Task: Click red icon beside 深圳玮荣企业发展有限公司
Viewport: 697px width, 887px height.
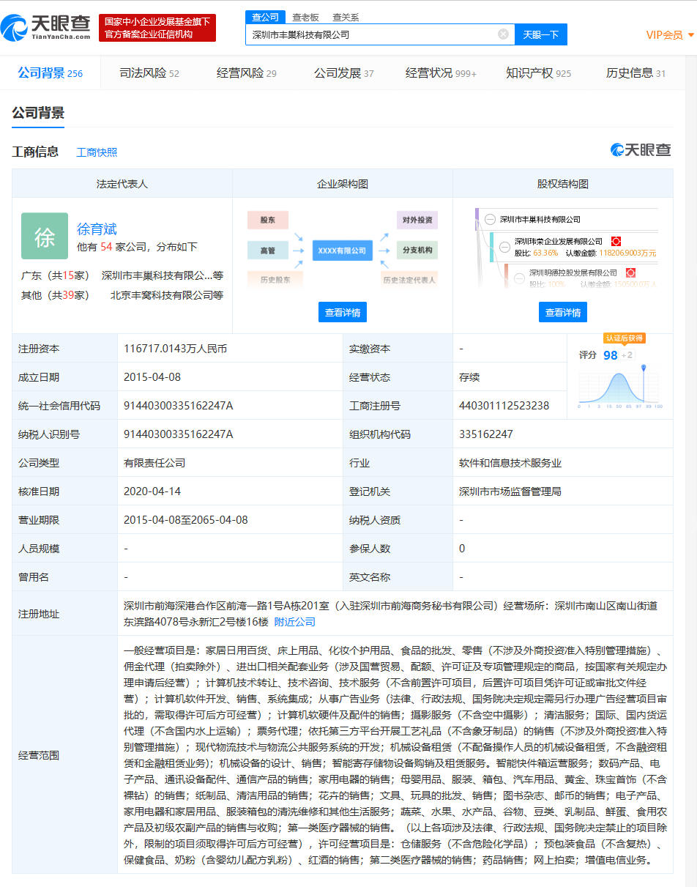Action: coord(616,241)
